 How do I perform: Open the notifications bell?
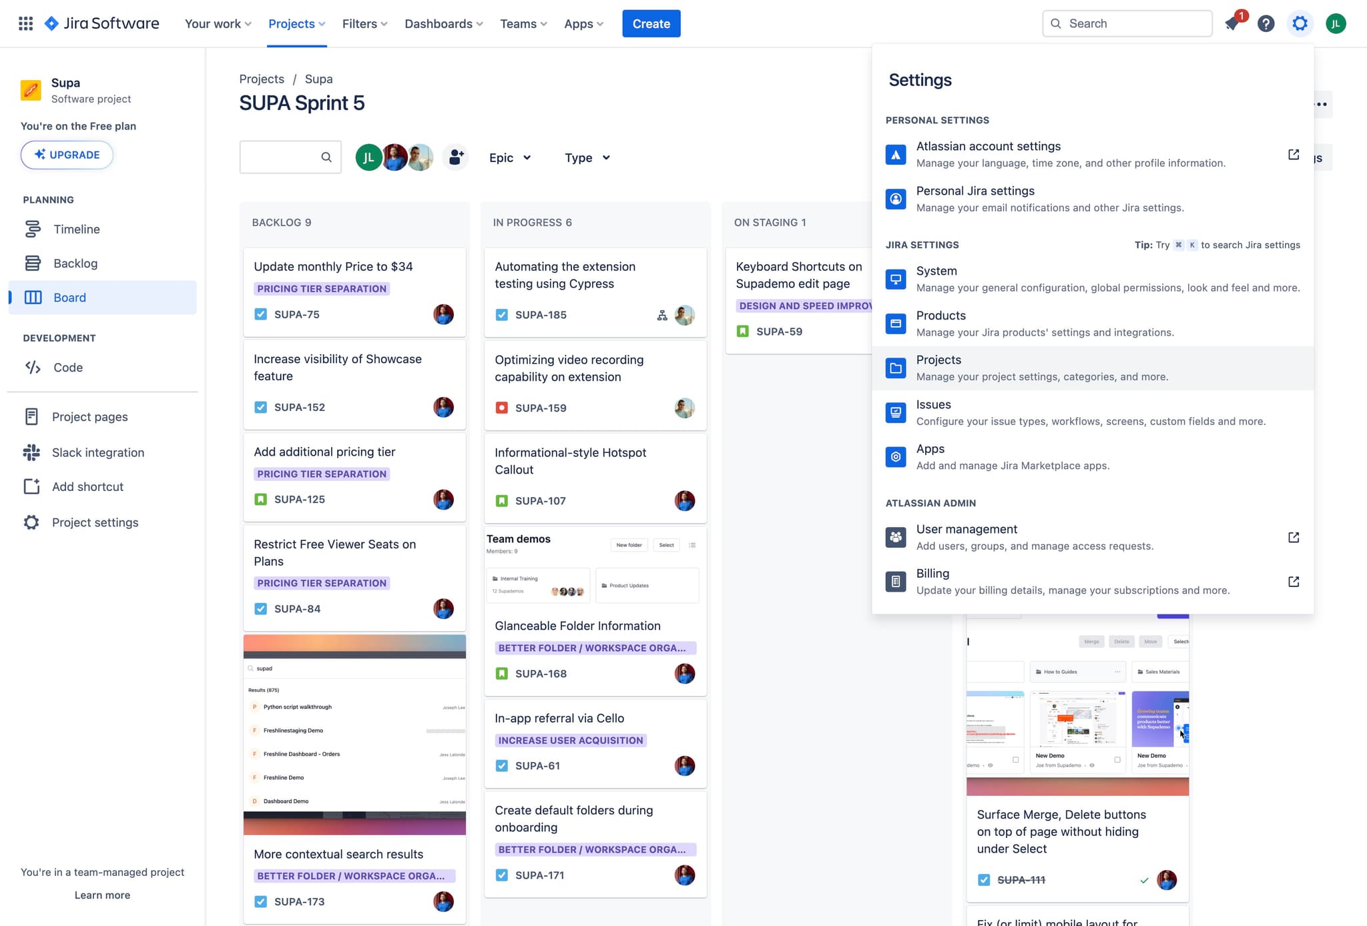point(1233,23)
